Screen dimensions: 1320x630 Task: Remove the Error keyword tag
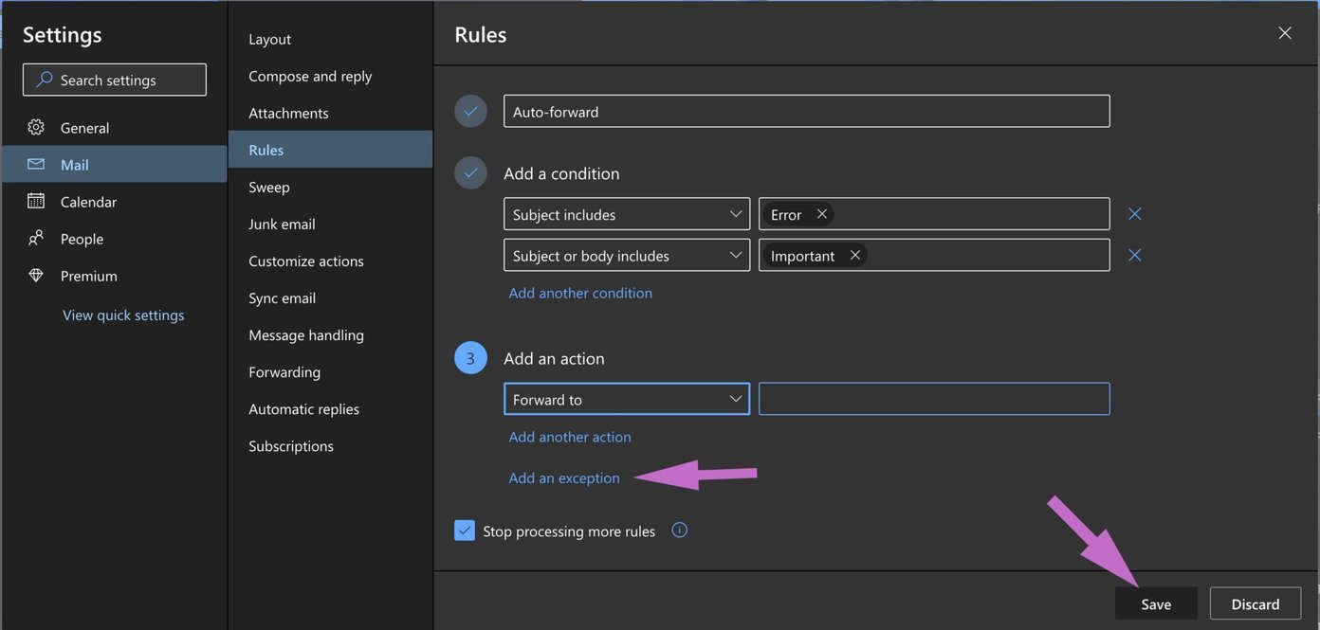822,214
